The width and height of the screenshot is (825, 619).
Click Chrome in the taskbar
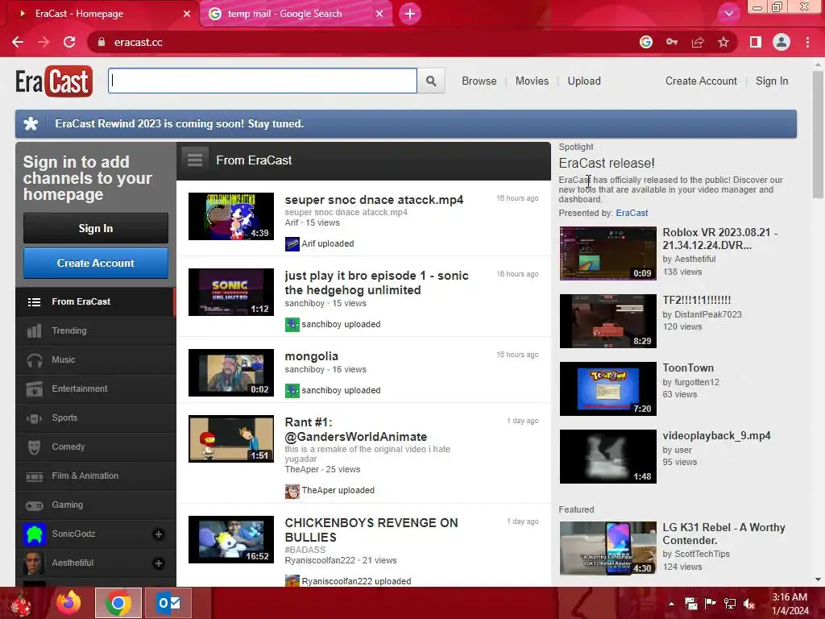click(118, 603)
